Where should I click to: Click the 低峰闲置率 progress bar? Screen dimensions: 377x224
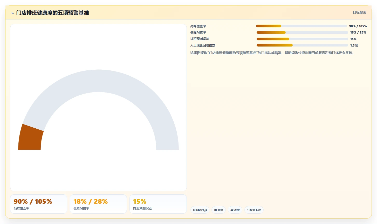coord(302,32)
